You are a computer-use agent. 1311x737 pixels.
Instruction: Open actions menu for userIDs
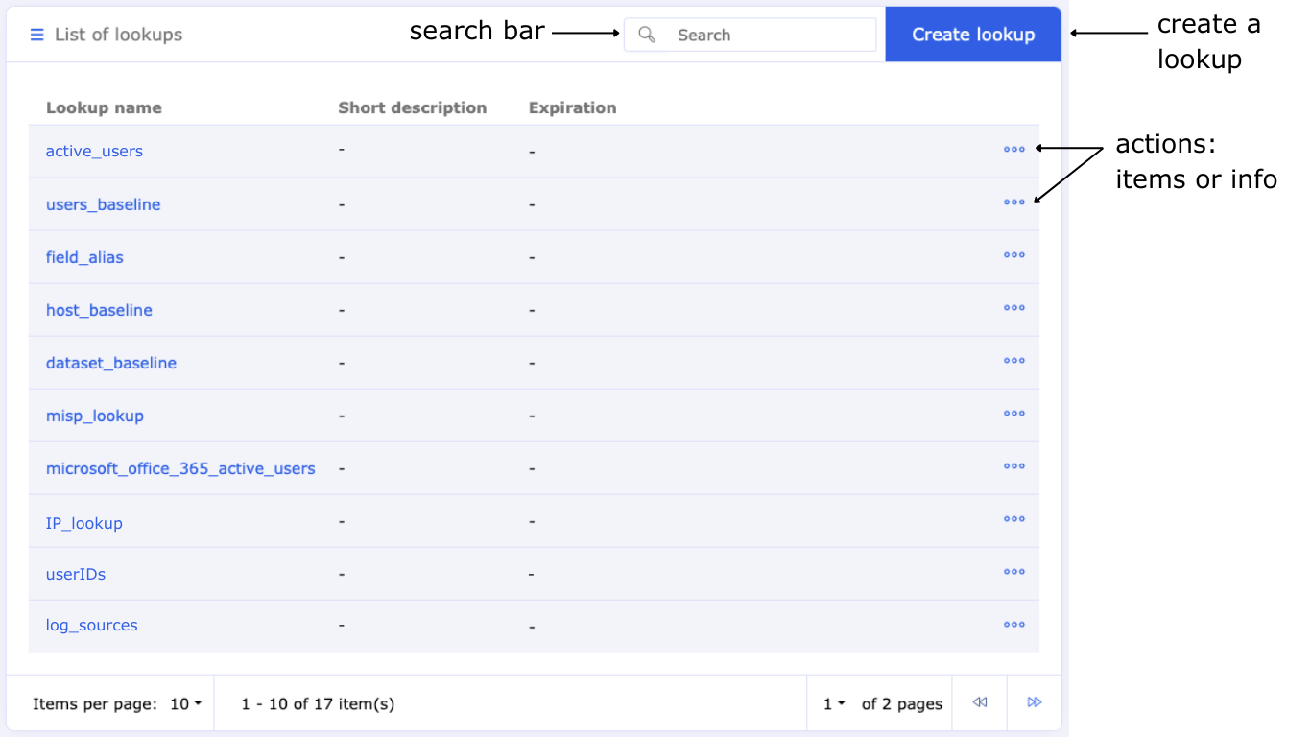pyautogui.click(x=1014, y=572)
